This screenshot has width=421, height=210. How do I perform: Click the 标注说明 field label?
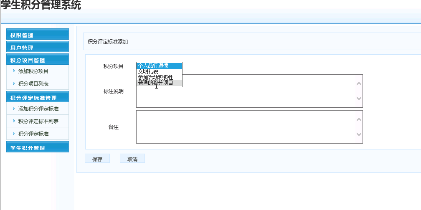(114, 91)
